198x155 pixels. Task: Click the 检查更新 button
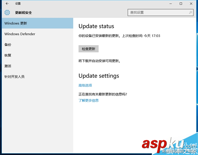88,49
